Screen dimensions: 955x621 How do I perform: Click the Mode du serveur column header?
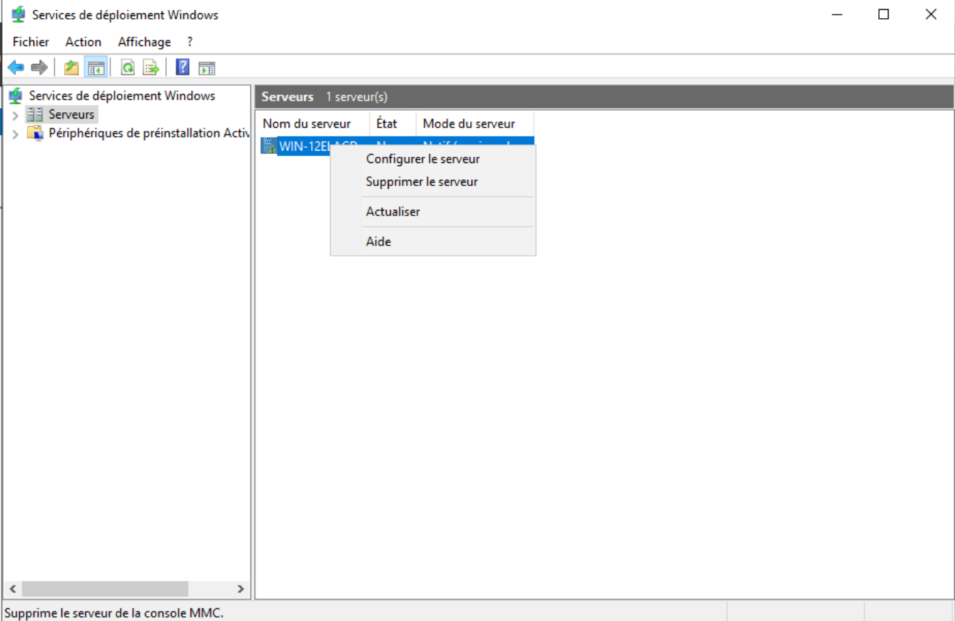click(469, 124)
